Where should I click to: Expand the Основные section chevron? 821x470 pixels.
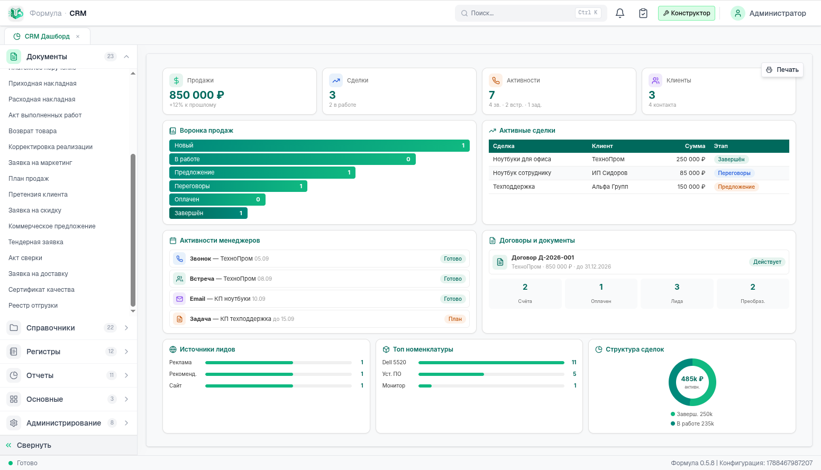(x=126, y=399)
